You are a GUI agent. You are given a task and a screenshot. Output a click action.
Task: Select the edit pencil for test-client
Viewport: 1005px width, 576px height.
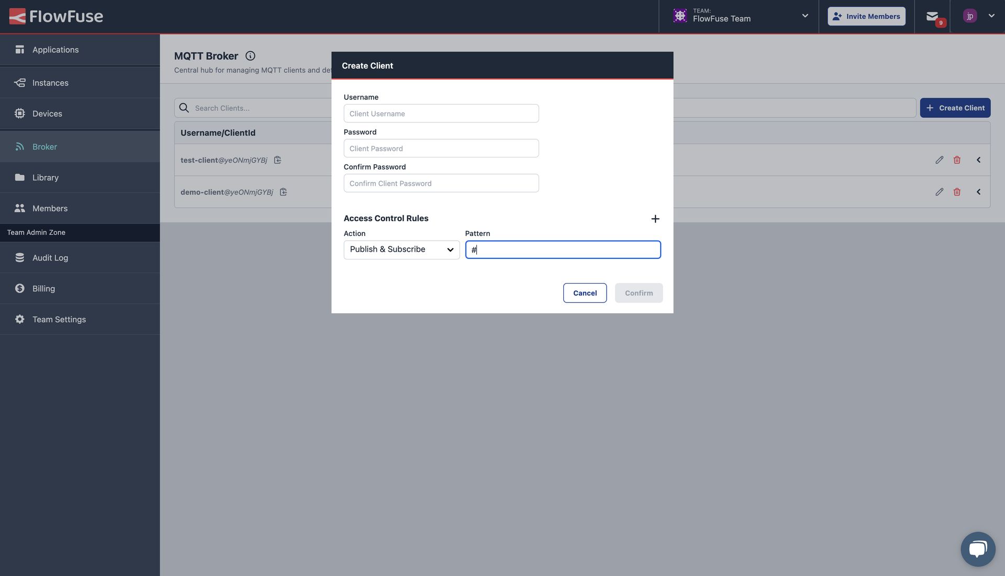coord(939,160)
